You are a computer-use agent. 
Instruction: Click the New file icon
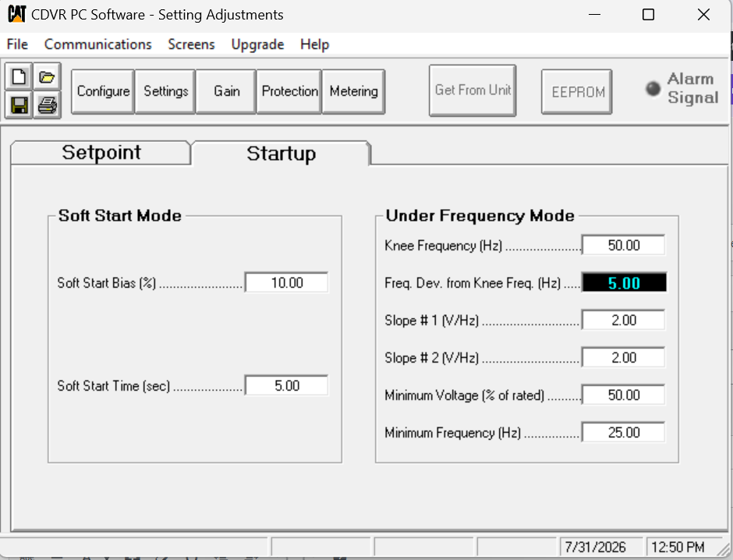pyautogui.click(x=19, y=76)
